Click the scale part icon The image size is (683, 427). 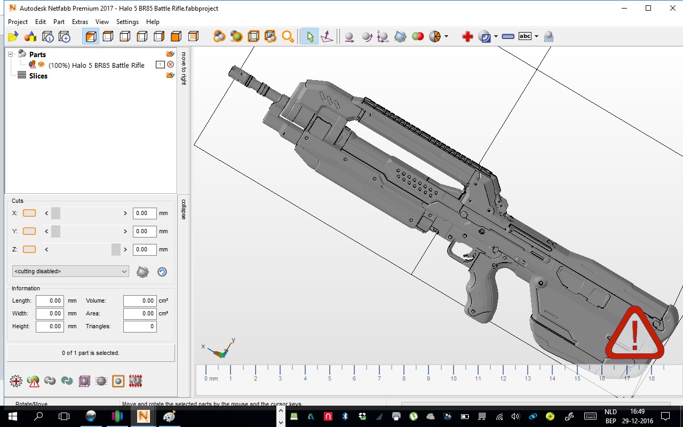pos(383,36)
